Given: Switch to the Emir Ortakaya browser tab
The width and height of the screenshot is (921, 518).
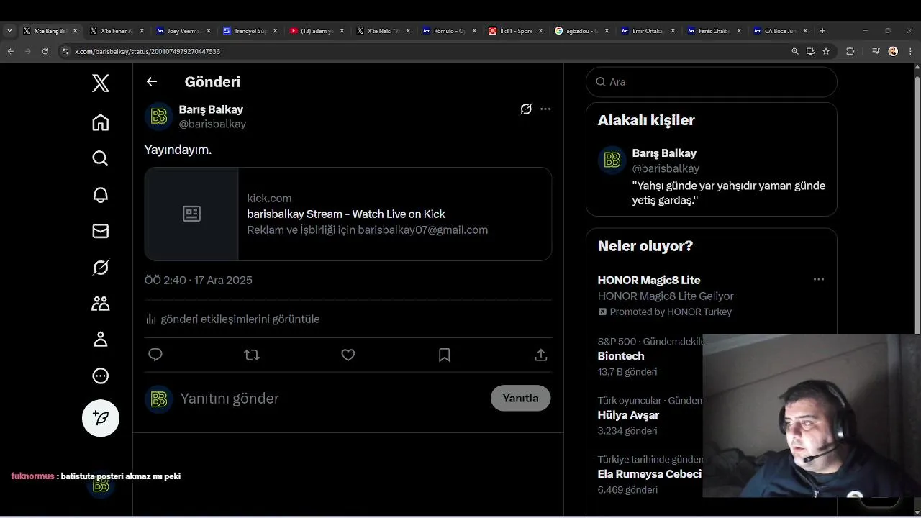Looking at the screenshot, I should [646, 31].
